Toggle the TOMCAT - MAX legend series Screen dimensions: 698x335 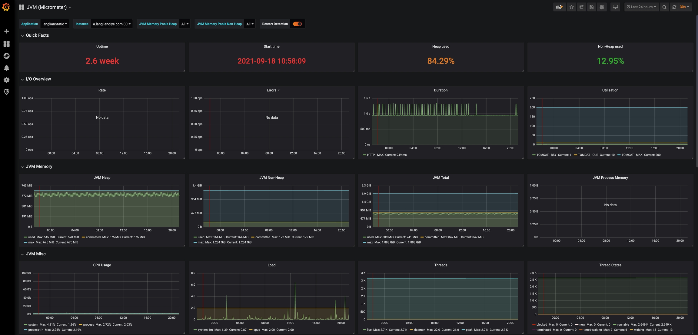pyautogui.click(x=632, y=155)
